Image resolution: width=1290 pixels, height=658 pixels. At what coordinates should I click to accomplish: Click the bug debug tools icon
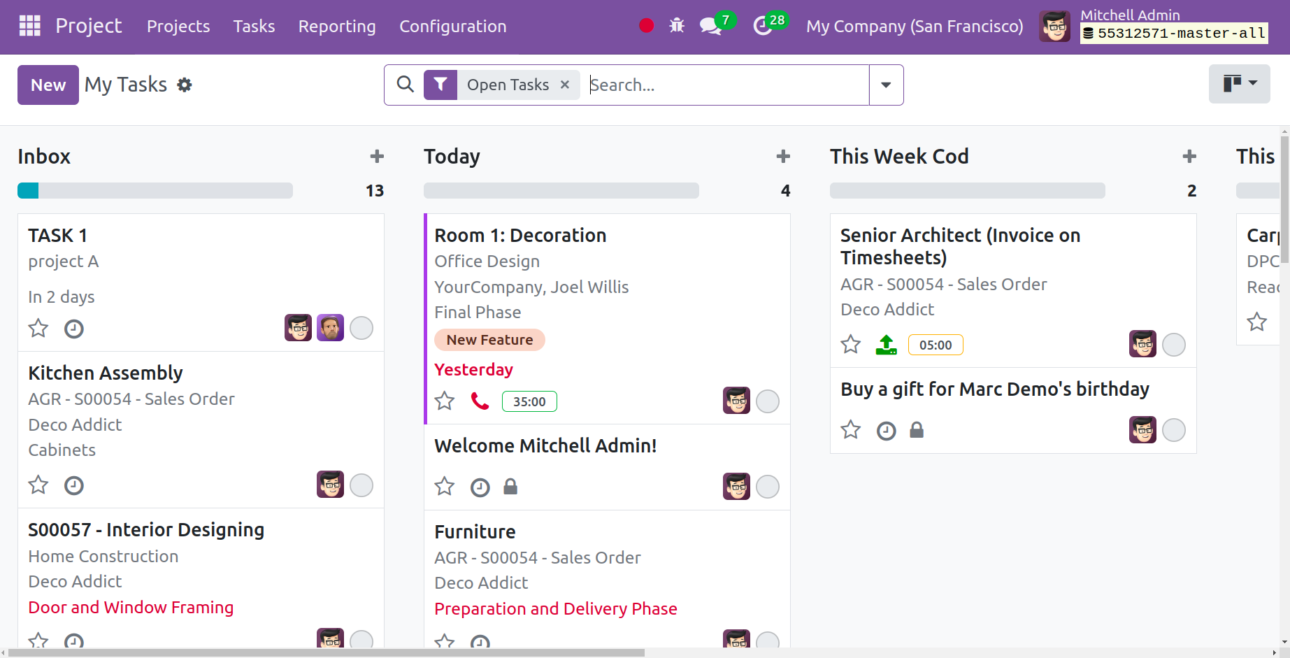click(x=677, y=26)
